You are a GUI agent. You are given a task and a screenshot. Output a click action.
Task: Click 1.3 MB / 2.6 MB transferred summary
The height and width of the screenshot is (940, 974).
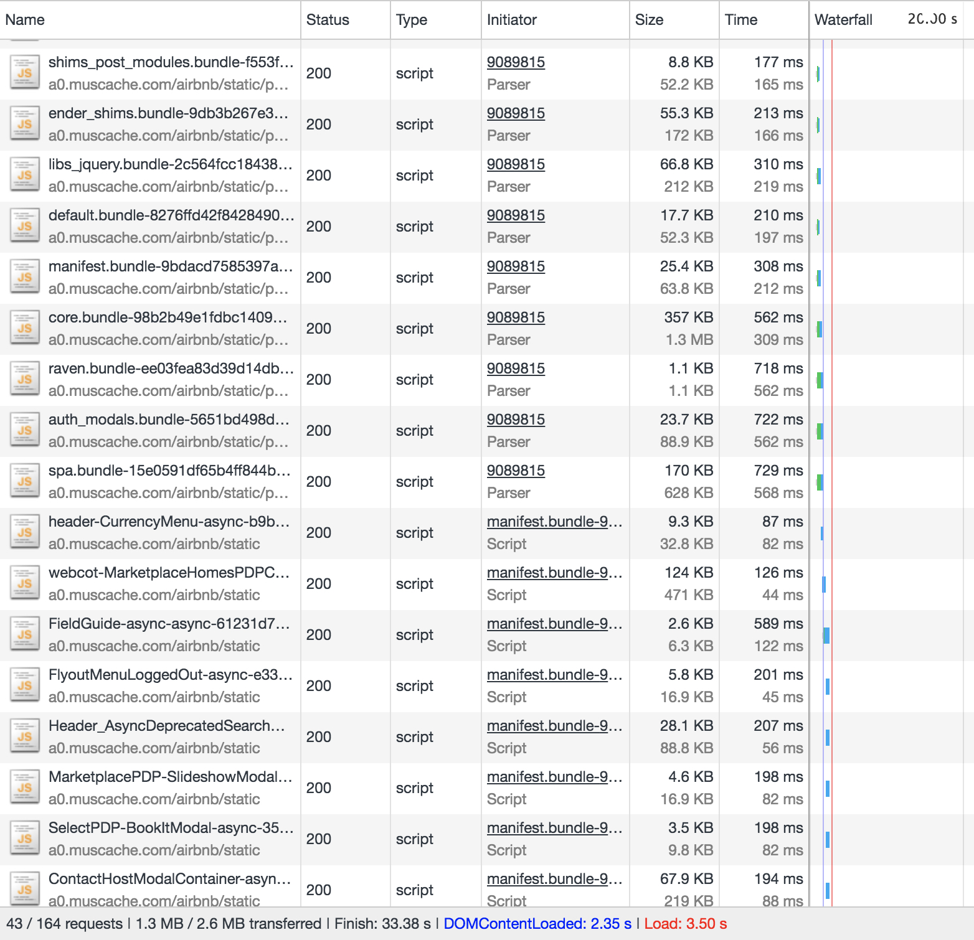(x=229, y=924)
